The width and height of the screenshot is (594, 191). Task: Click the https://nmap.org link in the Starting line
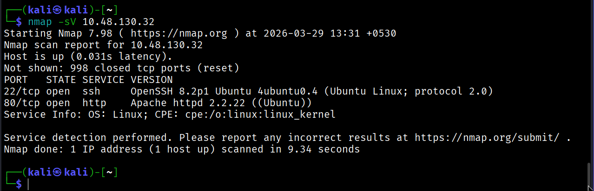click(x=179, y=33)
